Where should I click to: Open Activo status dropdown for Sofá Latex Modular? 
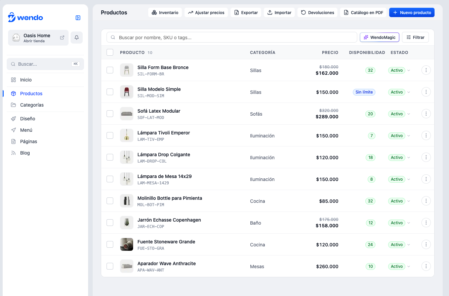[x=399, y=114]
